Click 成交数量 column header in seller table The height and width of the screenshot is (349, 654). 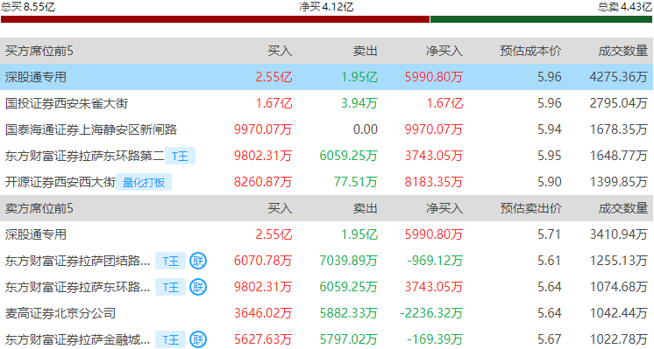pyautogui.click(x=622, y=208)
